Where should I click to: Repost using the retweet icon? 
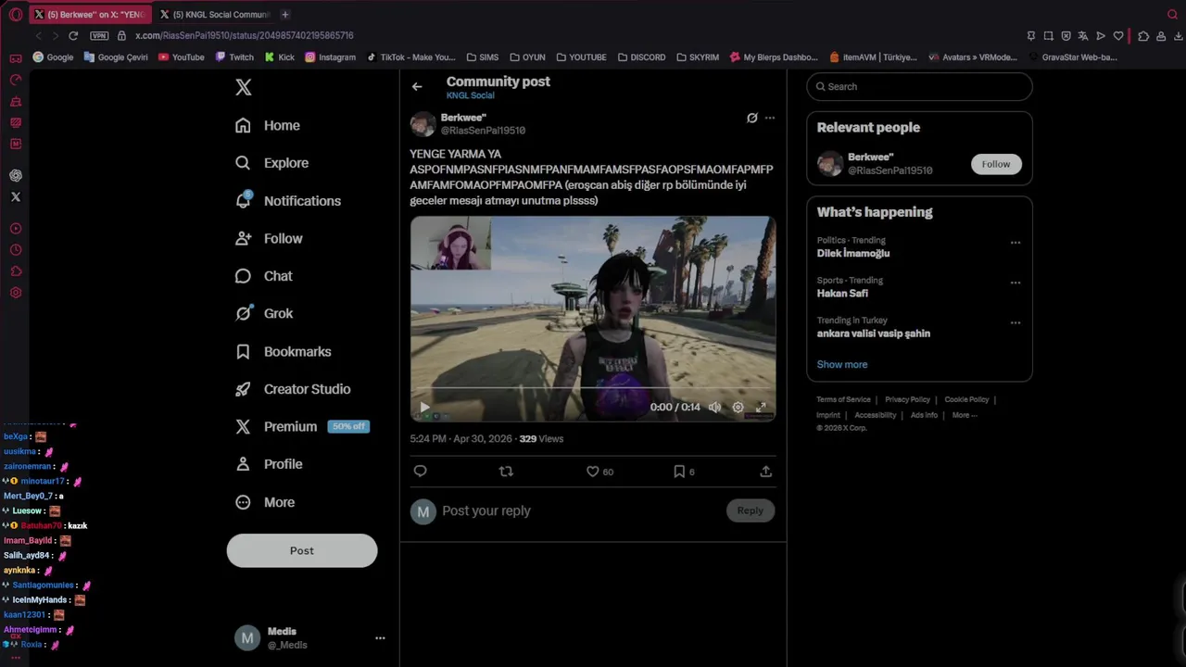click(x=506, y=472)
